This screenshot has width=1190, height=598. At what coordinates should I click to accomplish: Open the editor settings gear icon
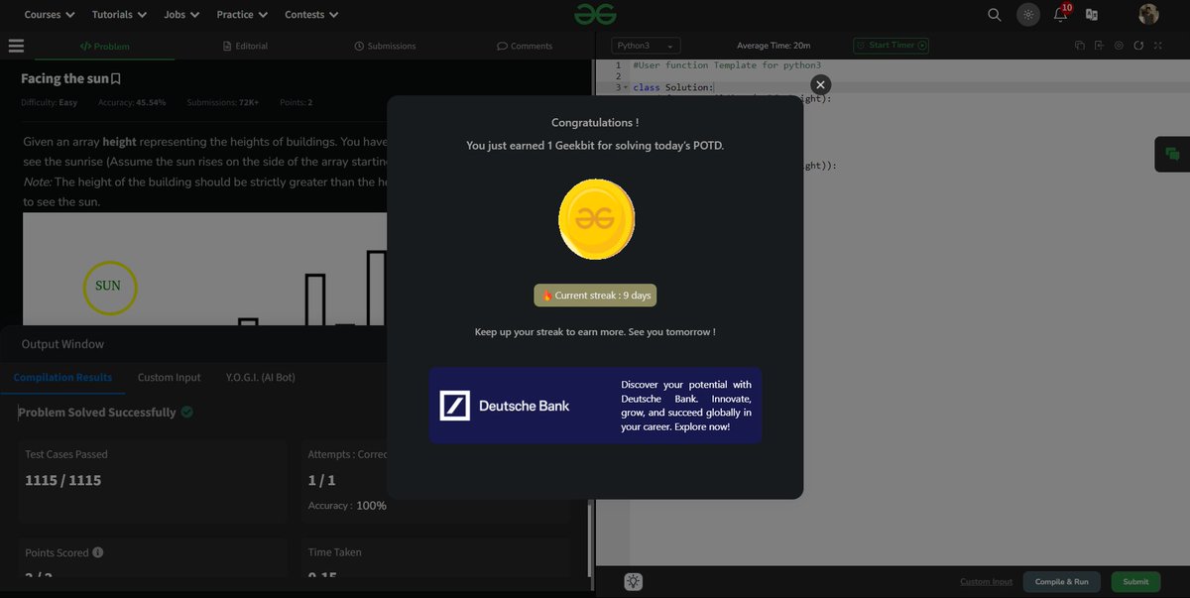(x=1119, y=46)
